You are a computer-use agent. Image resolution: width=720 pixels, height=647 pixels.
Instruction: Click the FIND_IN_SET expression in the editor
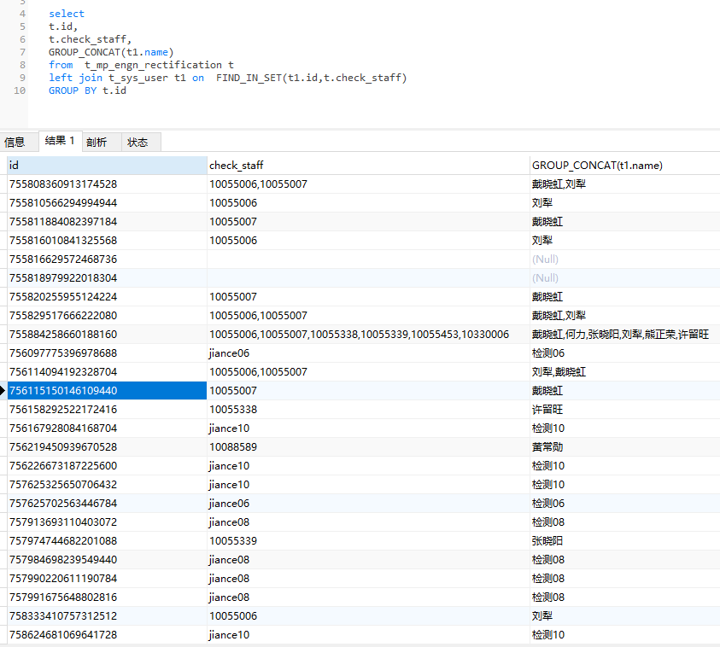312,78
